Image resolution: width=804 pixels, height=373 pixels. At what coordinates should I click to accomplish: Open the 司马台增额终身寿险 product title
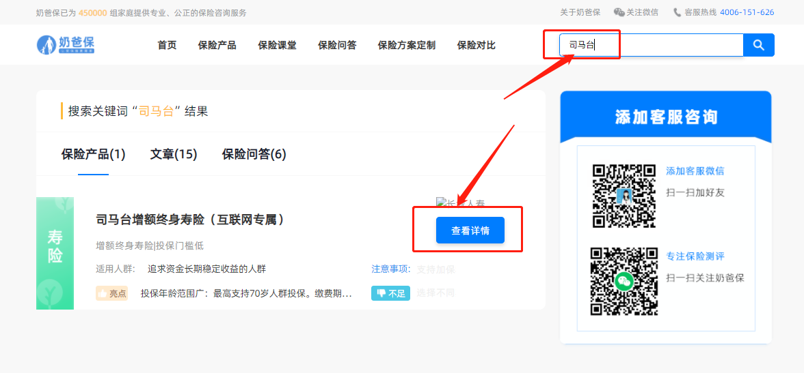pos(190,220)
